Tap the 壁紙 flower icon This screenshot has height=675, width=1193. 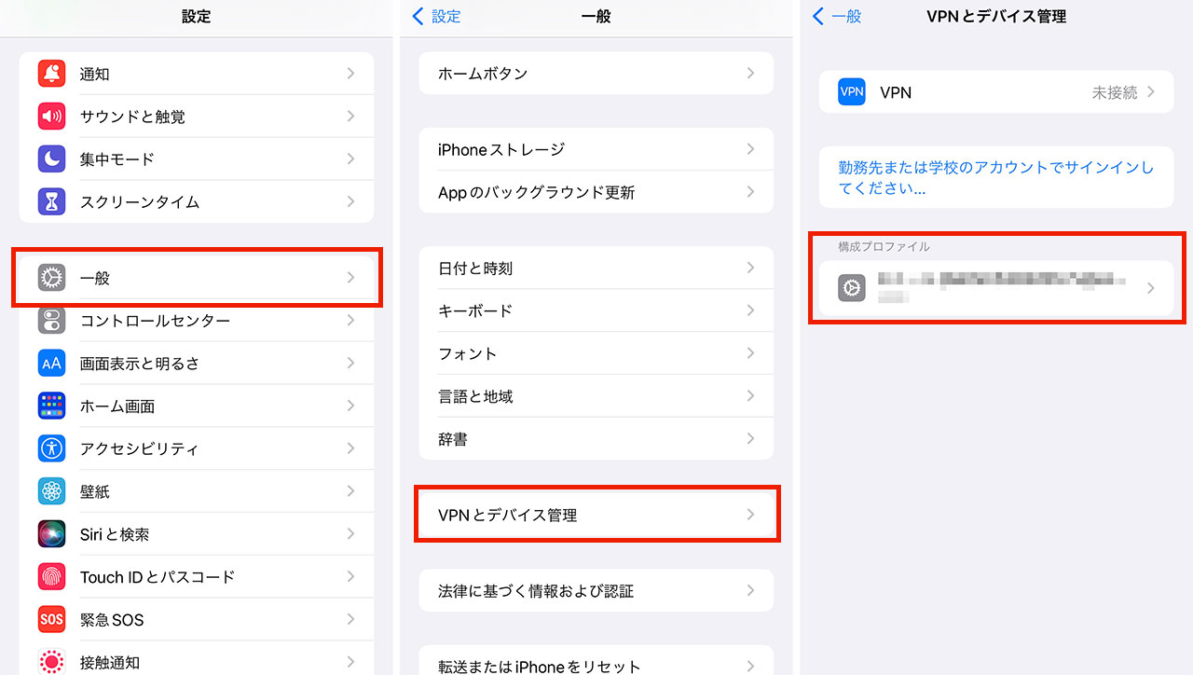click(x=51, y=491)
